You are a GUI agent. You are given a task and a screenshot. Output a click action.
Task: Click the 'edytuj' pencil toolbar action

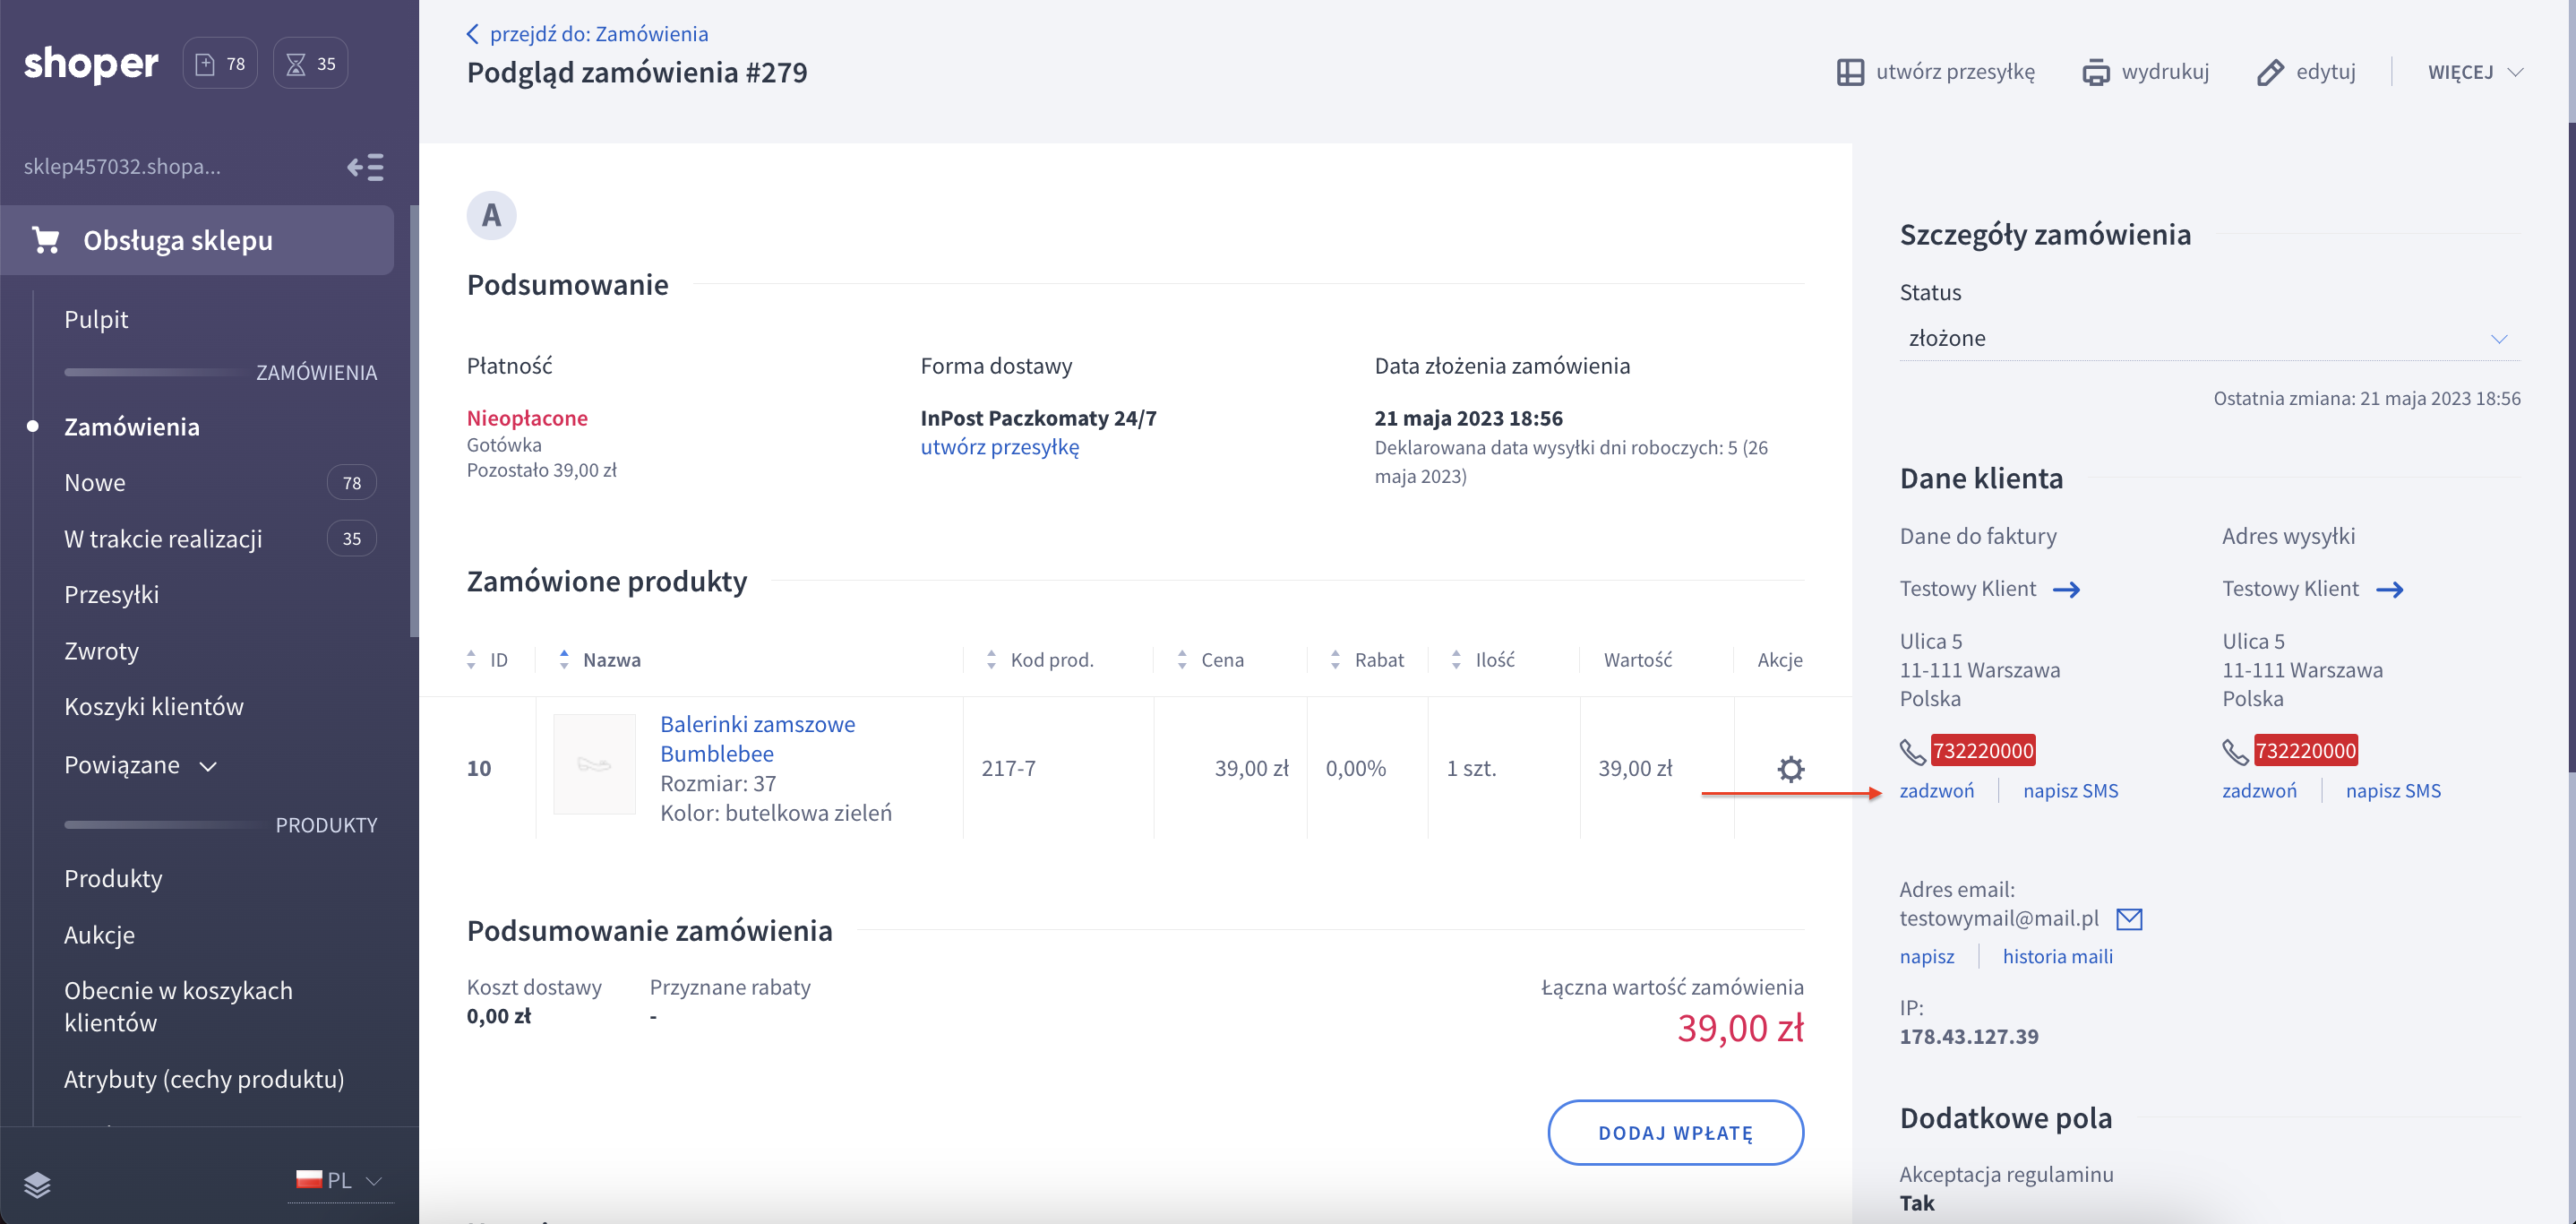(2306, 72)
